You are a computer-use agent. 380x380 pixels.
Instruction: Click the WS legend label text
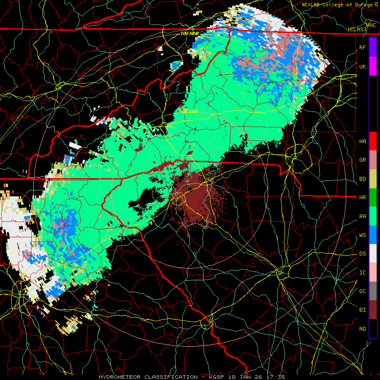(362, 235)
